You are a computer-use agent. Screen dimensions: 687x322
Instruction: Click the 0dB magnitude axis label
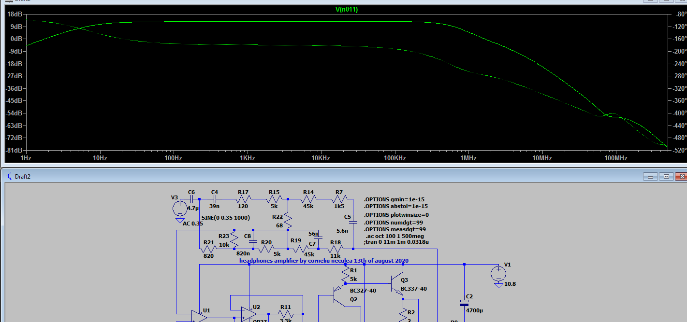[16, 39]
